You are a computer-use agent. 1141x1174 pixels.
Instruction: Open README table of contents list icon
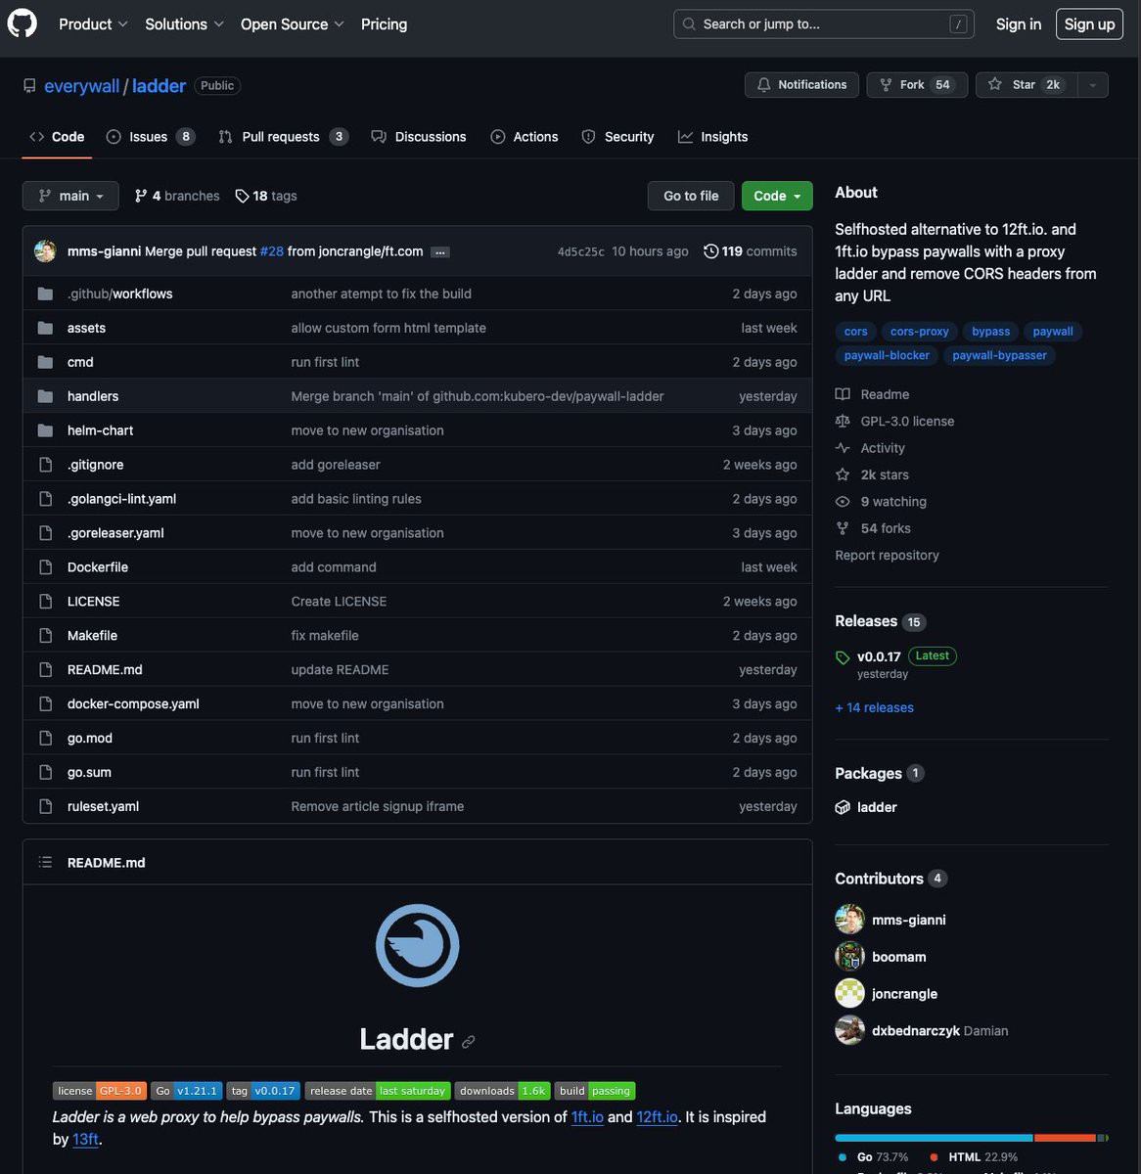click(45, 862)
